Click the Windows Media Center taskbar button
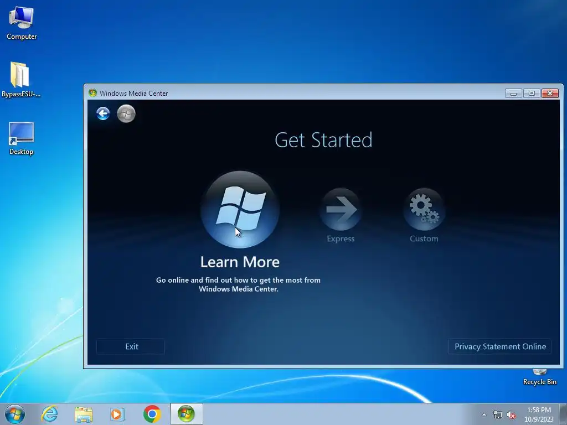This screenshot has width=567, height=425. tap(186, 414)
